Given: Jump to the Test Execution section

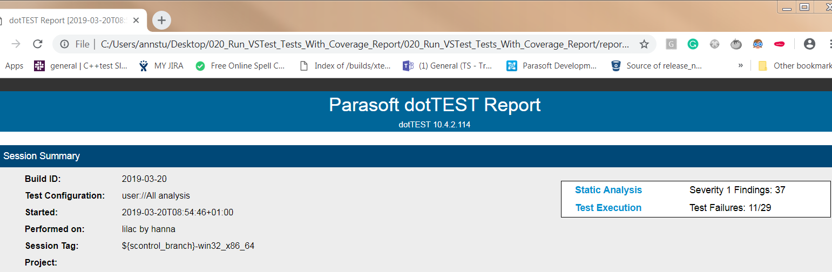Looking at the screenshot, I should 608,208.
